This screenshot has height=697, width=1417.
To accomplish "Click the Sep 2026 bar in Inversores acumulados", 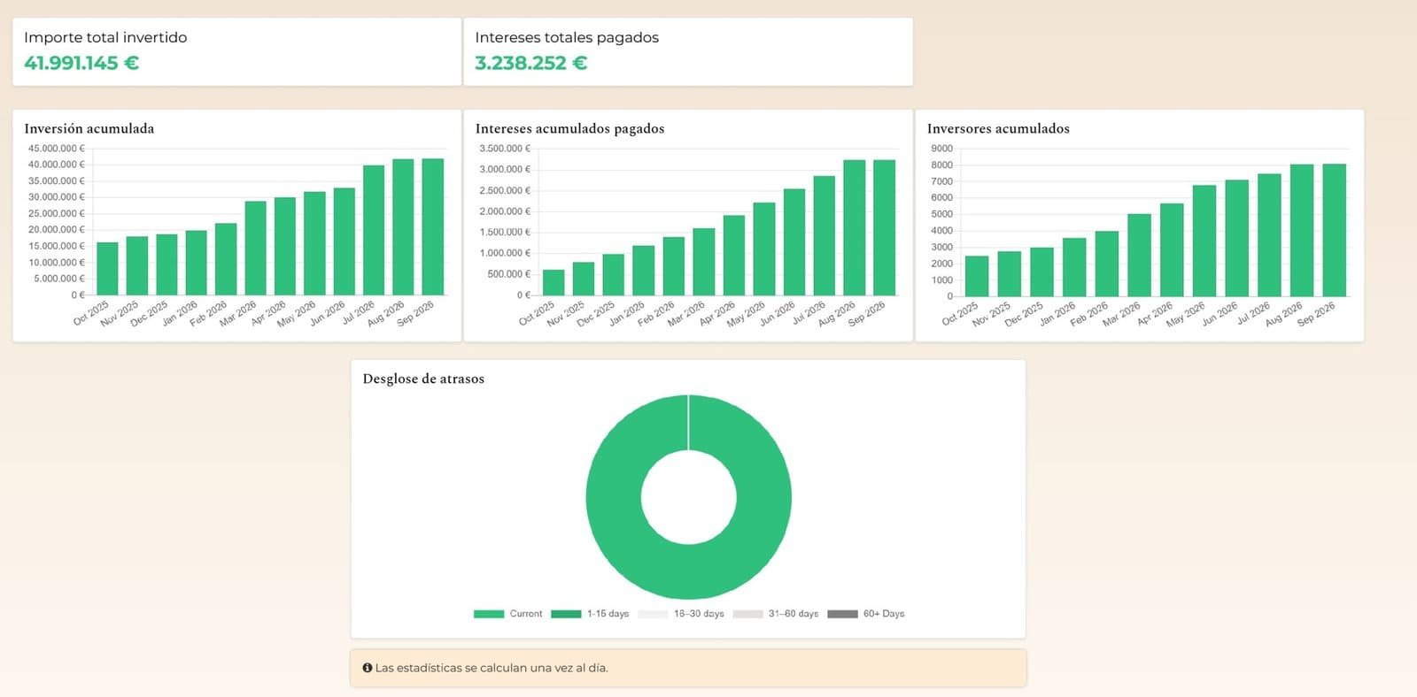I will point(1335,230).
